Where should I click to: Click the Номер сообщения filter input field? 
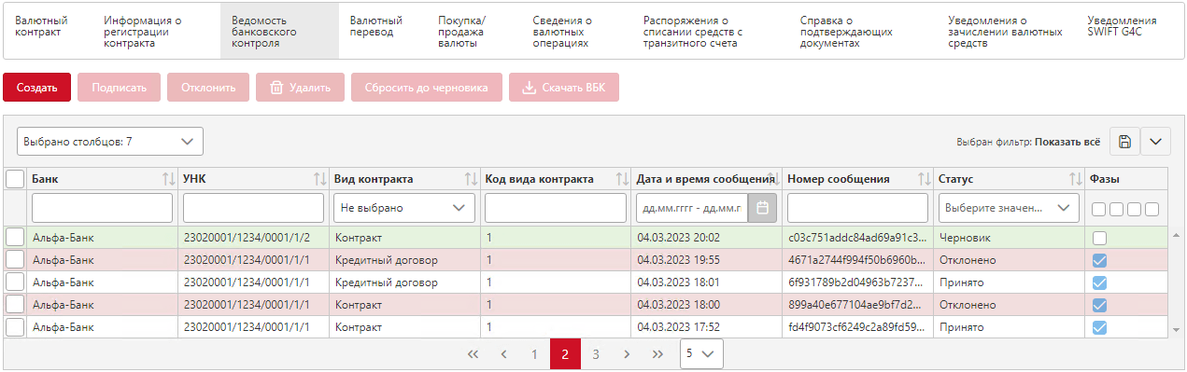click(858, 208)
